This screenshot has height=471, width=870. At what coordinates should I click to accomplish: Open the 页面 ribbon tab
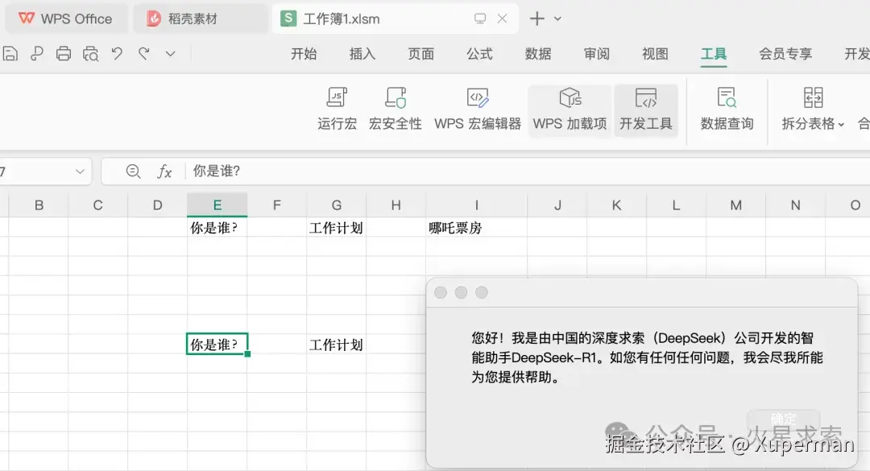[420, 54]
